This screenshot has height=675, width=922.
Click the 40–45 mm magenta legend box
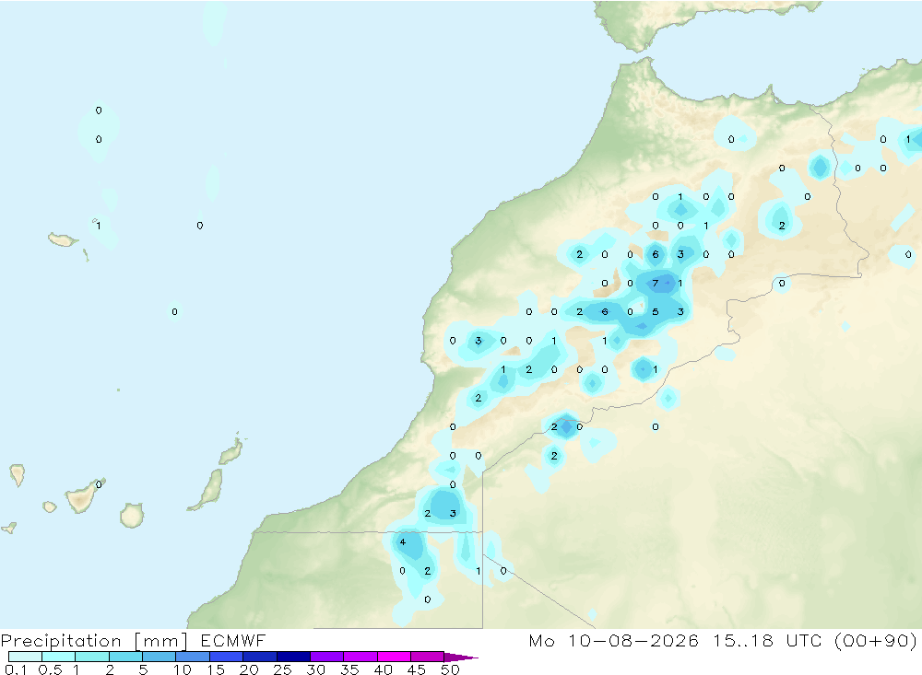coord(394,657)
